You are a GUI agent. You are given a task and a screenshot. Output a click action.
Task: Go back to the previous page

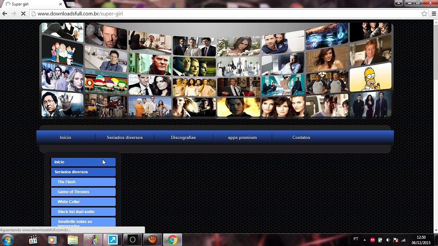[x=4, y=14]
